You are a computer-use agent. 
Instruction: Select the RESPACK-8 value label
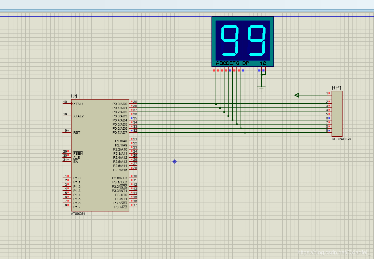[341, 139]
